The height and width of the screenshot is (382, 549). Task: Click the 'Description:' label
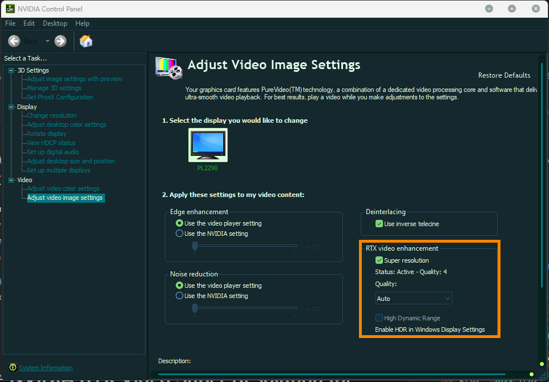[x=175, y=361]
